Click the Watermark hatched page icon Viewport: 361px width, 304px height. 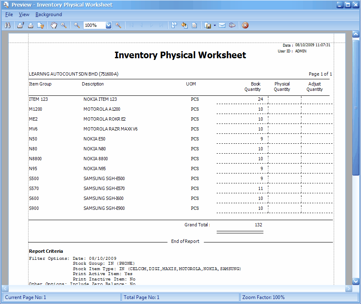pos(194,25)
